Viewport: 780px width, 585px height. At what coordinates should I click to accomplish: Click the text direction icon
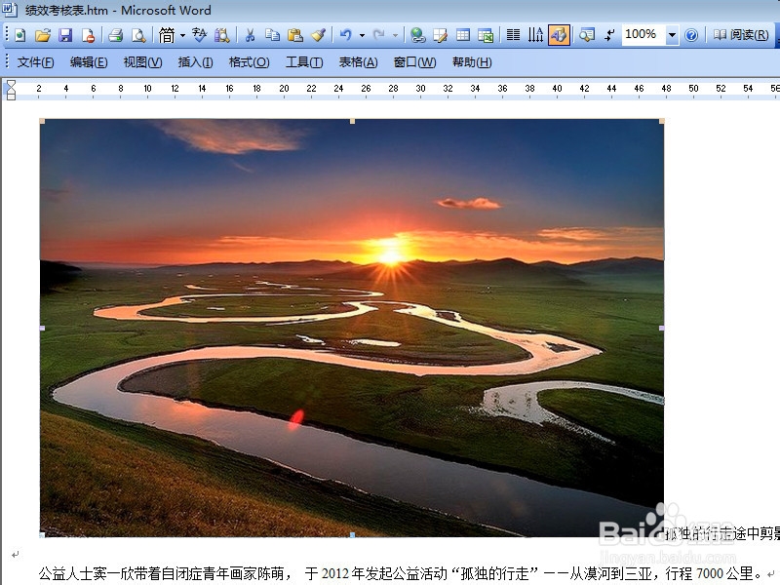point(535,35)
